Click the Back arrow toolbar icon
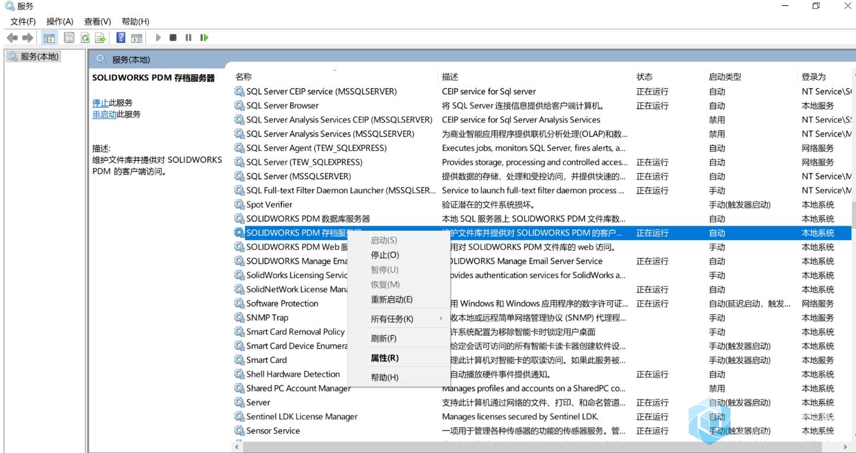The width and height of the screenshot is (856, 453). pyautogui.click(x=12, y=37)
